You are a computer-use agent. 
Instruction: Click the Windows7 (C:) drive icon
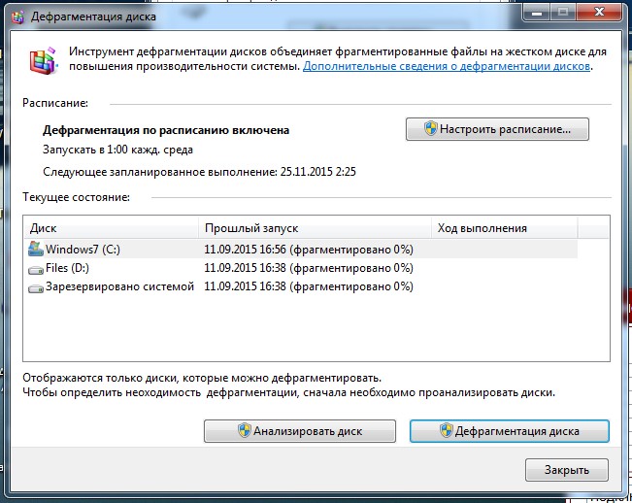pos(36,250)
